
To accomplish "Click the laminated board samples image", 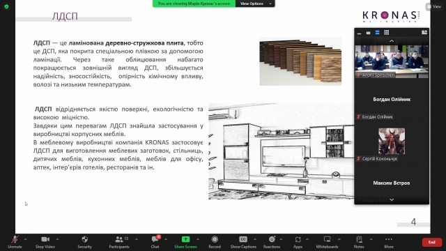I will coord(300,61).
